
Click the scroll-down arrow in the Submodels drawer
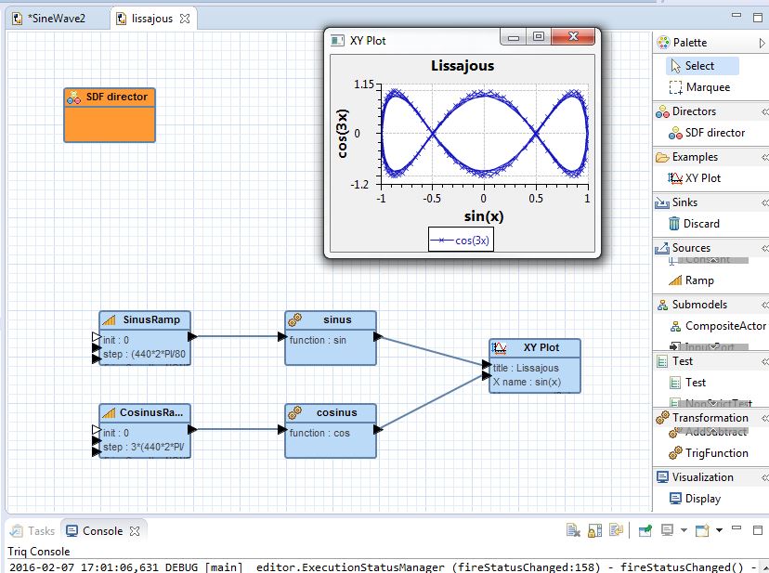click(x=713, y=346)
